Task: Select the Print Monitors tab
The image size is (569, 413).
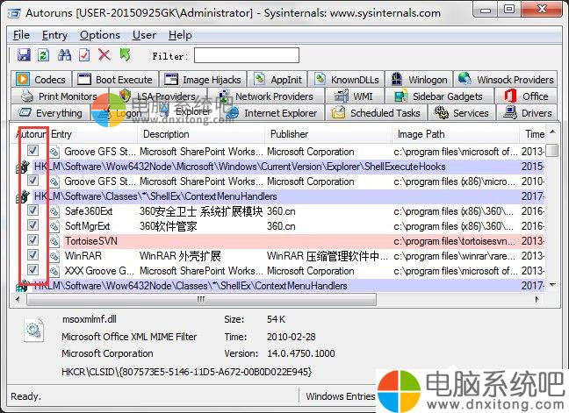Action: coord(60,96)
